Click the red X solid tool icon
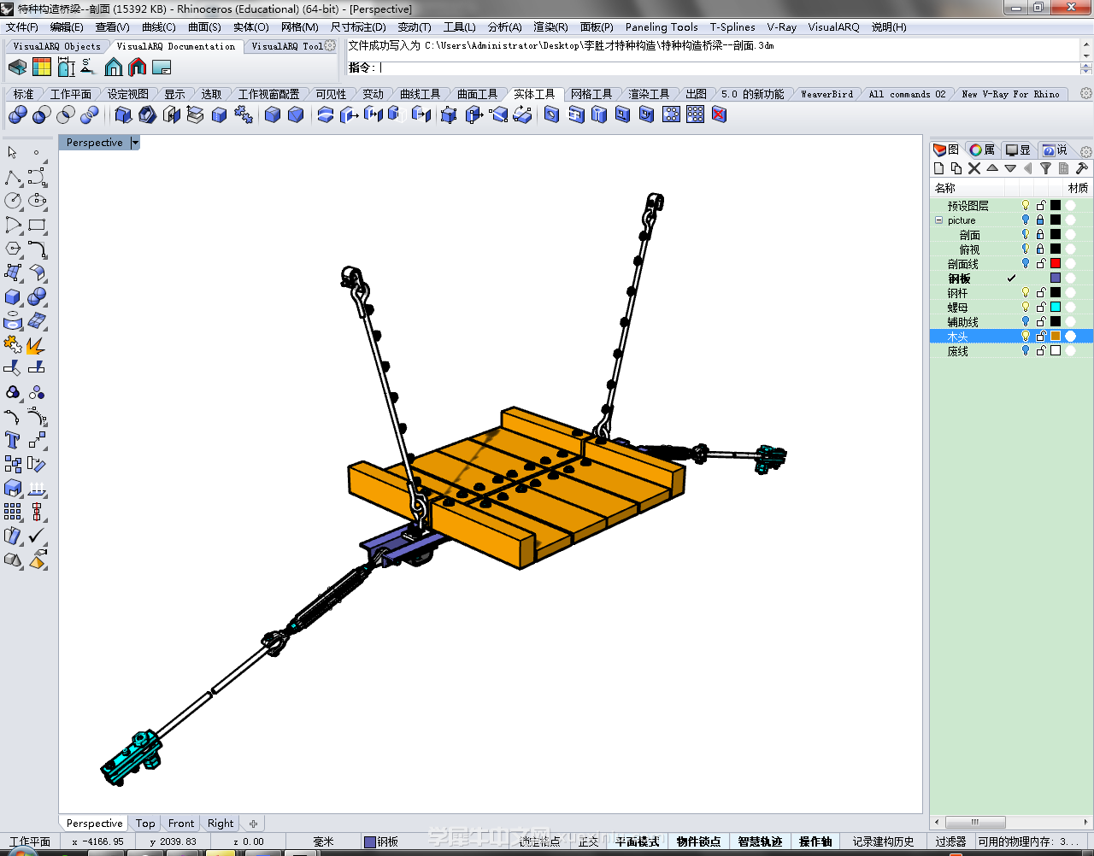 (x=720, y=114)
